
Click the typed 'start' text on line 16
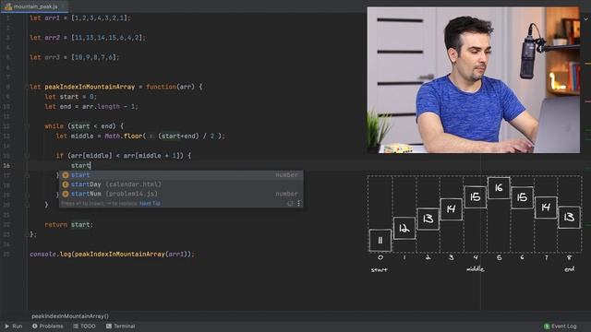[x=80, y=166]
